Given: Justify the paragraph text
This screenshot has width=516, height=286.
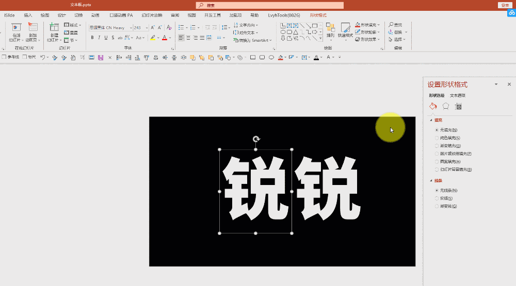Looking at the screenshot, I should [202, 38].
